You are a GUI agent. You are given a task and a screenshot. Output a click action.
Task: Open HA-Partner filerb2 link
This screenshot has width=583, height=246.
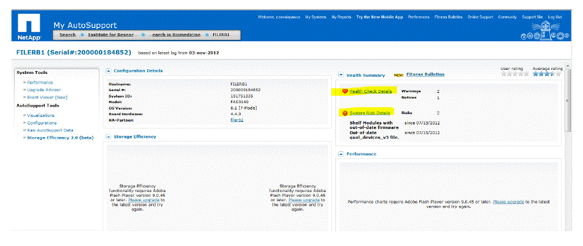(x=237, y=120)
